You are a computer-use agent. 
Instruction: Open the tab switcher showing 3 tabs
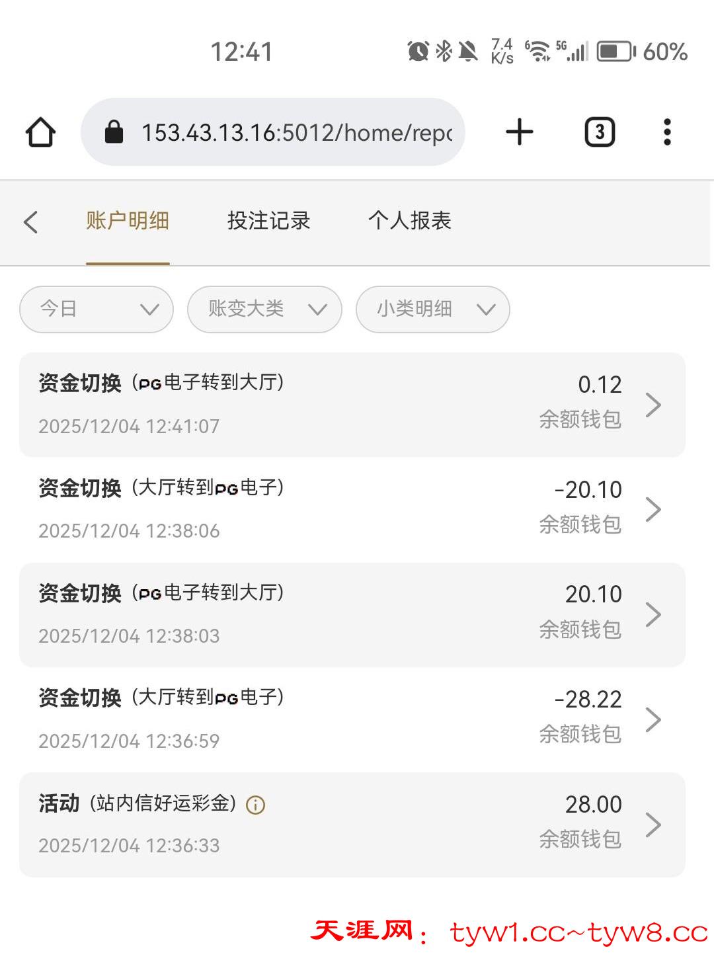click(x=600, y=132)
